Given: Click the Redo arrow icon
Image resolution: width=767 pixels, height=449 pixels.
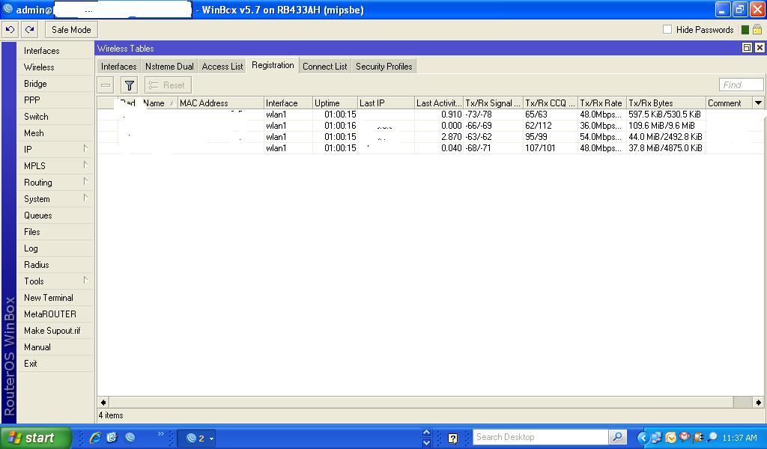Looking at the screenshot, I should tap(29, 30).
